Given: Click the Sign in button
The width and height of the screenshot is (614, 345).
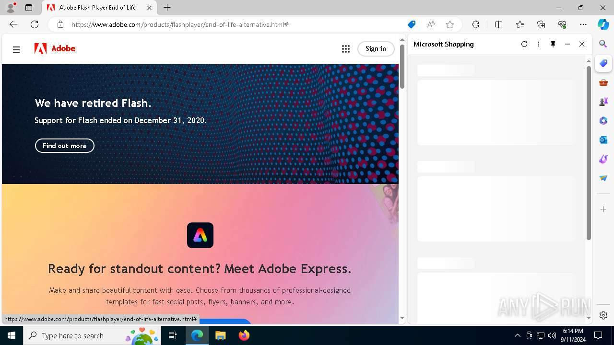Looking at the screenshot, I should point(376,48).
